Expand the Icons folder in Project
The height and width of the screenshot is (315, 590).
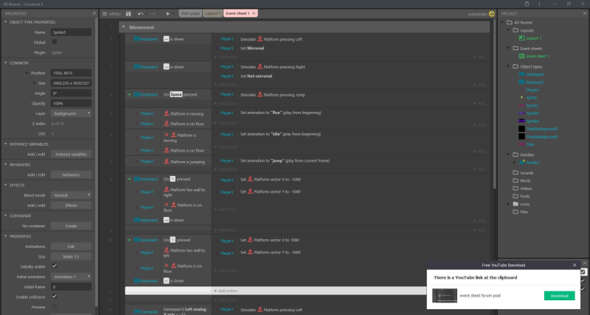509,205
